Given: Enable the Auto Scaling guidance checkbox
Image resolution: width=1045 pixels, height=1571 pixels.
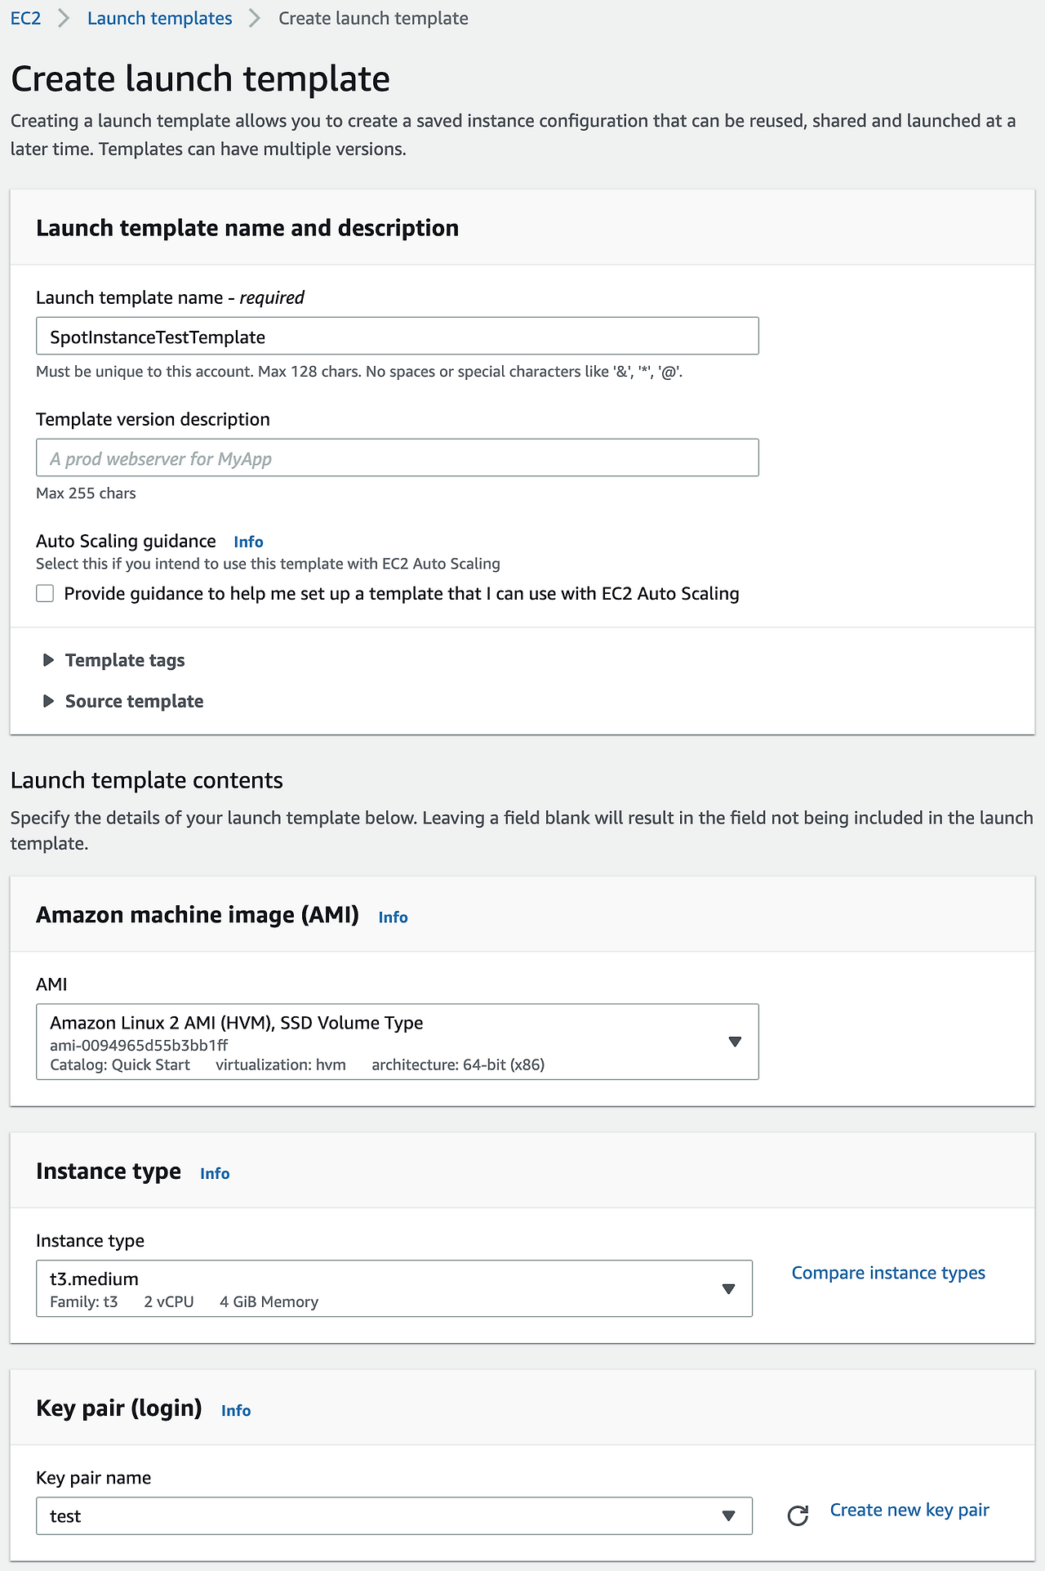Looking at the screenshot, I should pos(45,593).
